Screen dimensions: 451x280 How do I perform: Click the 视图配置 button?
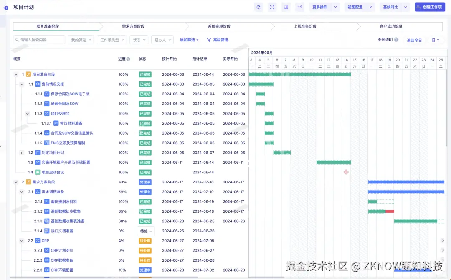point(355,7)
